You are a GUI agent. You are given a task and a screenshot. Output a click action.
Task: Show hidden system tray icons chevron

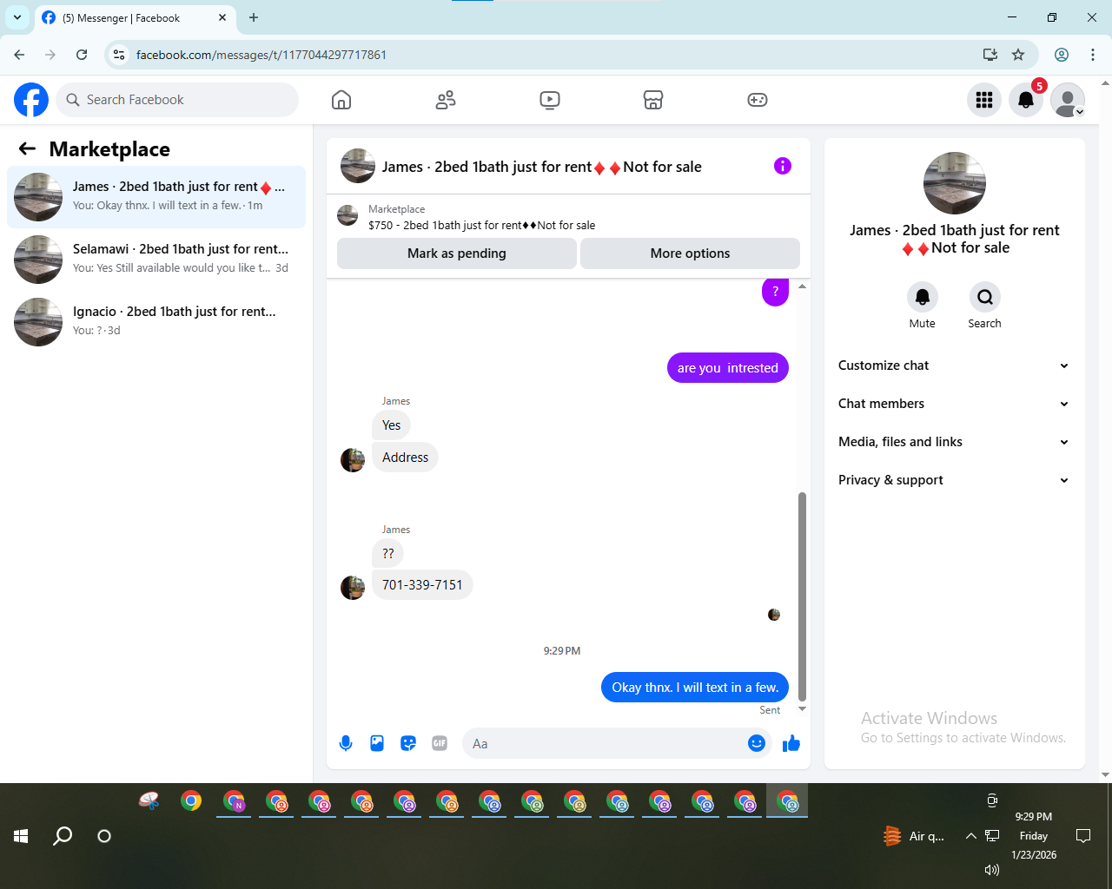click(970, 836)
